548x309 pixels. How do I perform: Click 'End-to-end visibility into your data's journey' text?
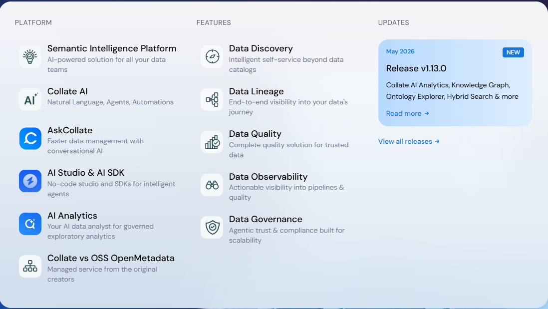pyautogui.click(x=288, y=107)
